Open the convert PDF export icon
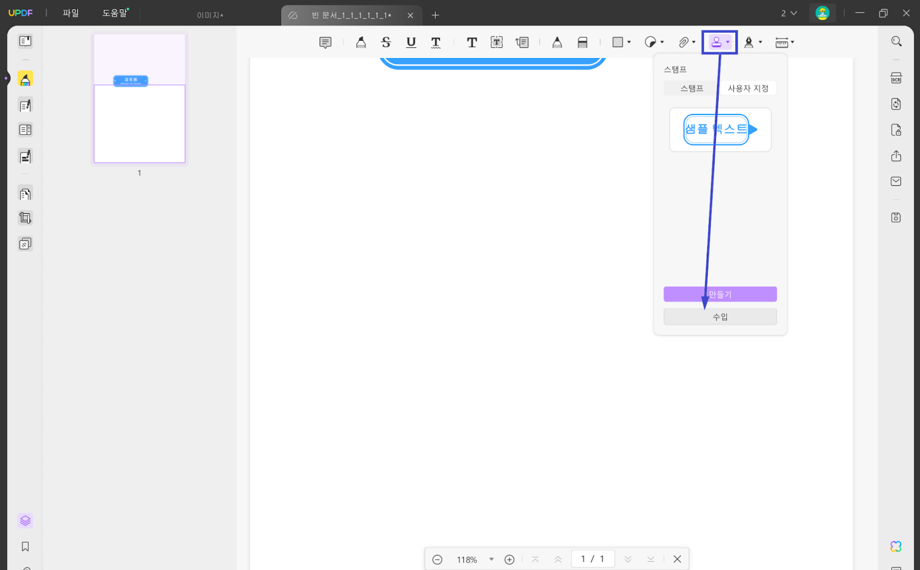This screenshot has height=570, width=920. tap(896, 104)
